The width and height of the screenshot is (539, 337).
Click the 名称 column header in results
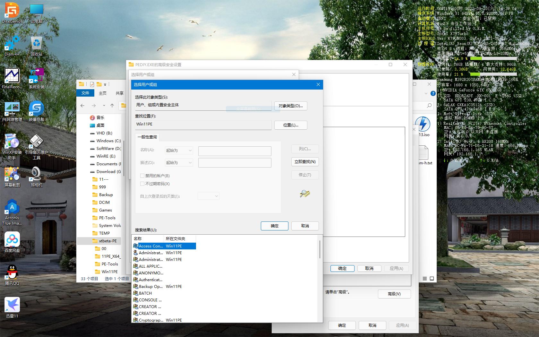tap(148, 238)
